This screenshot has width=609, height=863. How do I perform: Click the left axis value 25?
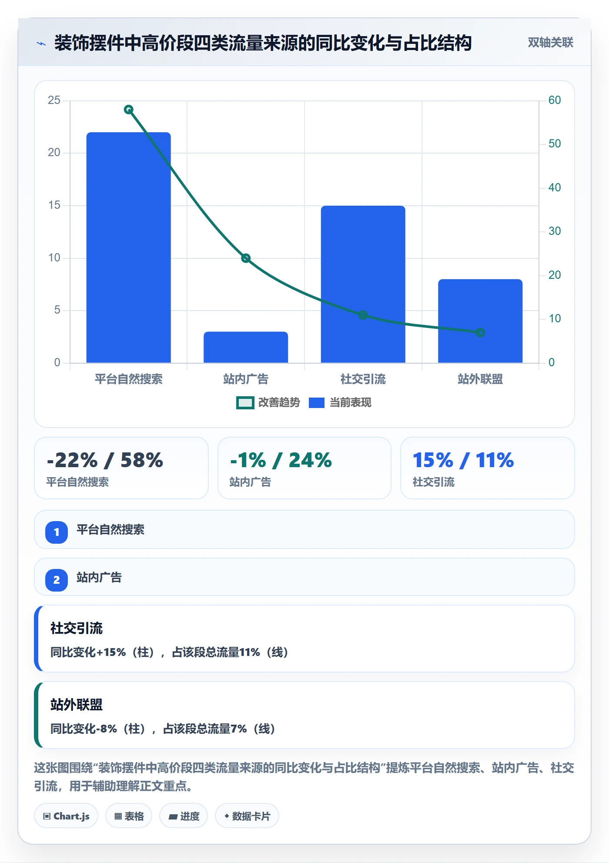click(54, 100)
